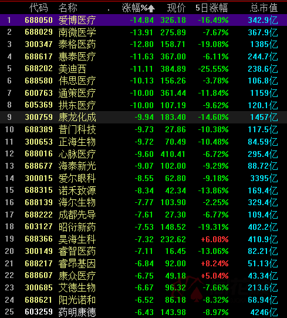Select stock 睿昂基因
The height and width of the screenshot is (318, 287).
pyautogui.click(x=77, y=263)
